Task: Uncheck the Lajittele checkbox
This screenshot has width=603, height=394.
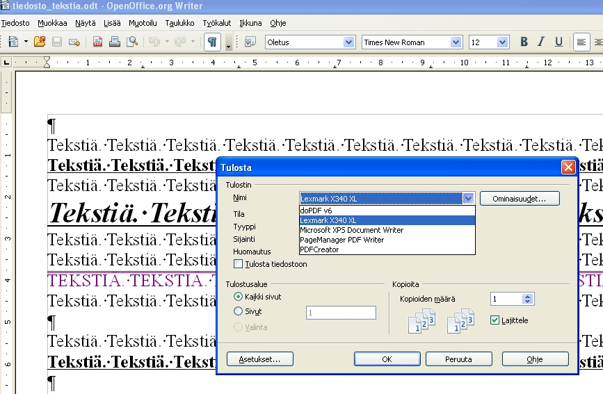Action: click(x=495, y=320)
